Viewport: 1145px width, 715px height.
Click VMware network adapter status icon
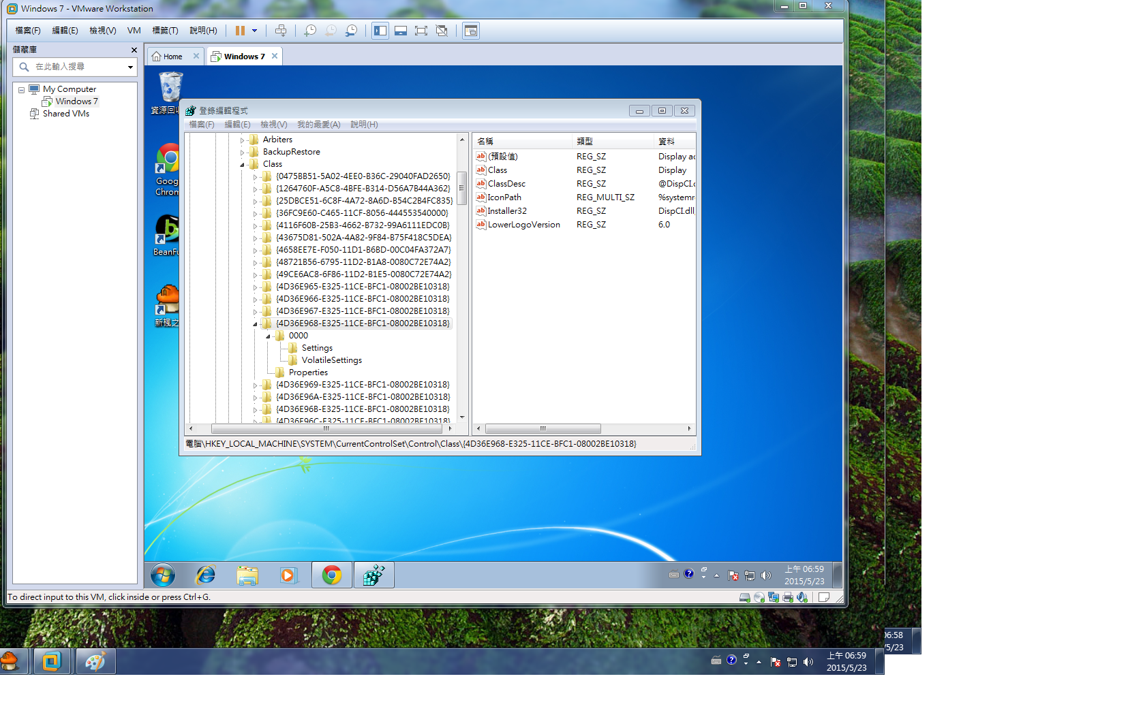(x=774, y=597)
